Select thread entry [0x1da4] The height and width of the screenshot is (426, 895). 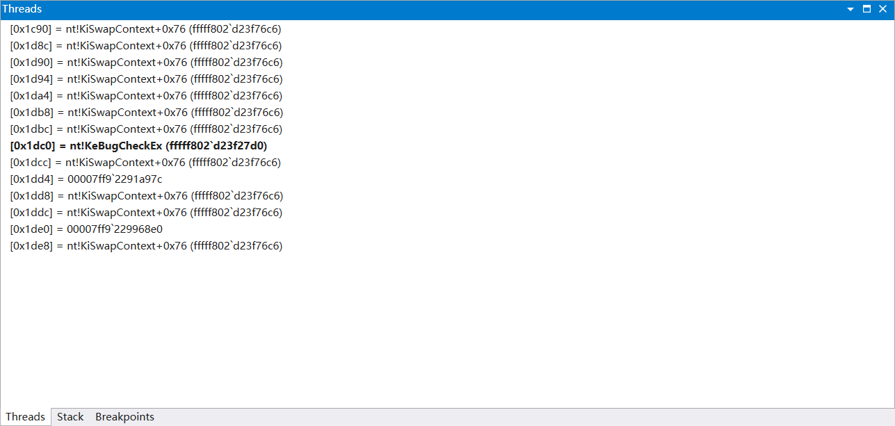coord(146,95)
